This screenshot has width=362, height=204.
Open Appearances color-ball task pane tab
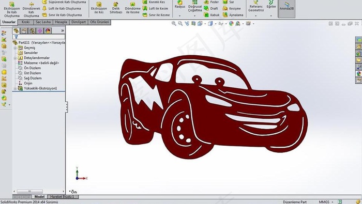tap(358, 73)
